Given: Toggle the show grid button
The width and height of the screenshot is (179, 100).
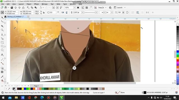Looking at the screenshot, I should pyautogui.click(x=87, y=7).
